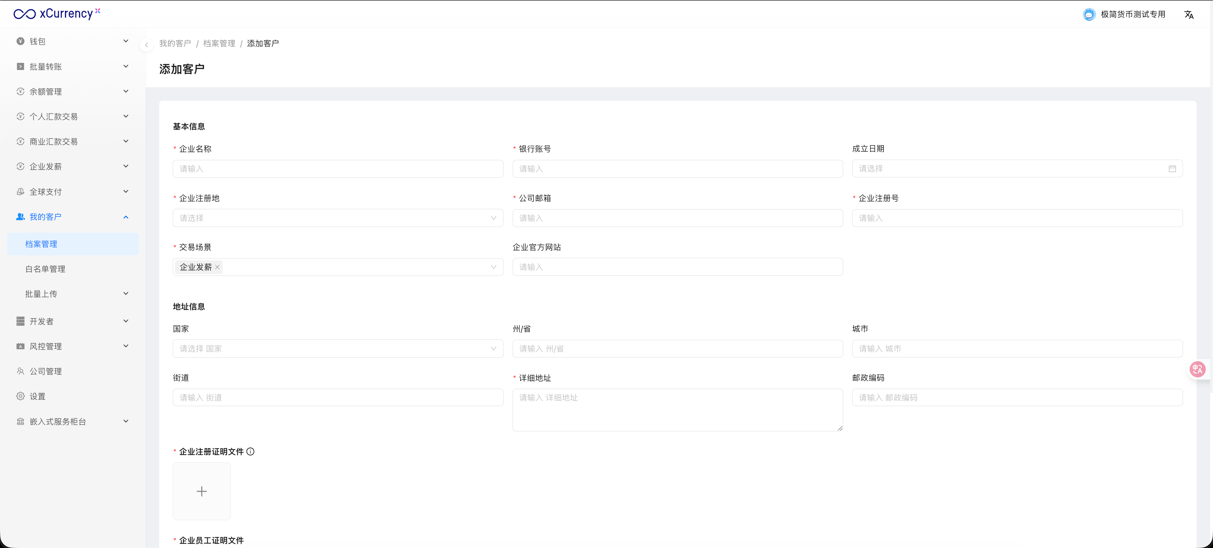Collapse the sidebar with the arrow button
The width and height of the screenshot is (1213, 548).
pos(147,45)
